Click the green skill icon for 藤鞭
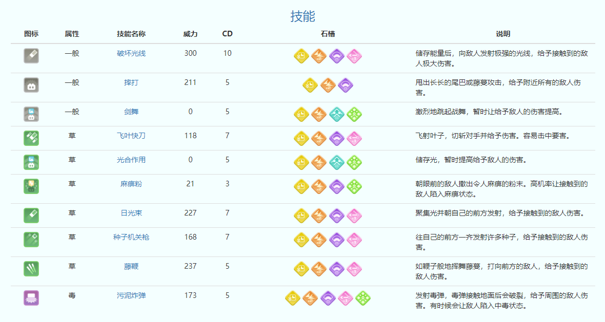 pos(31,269)
